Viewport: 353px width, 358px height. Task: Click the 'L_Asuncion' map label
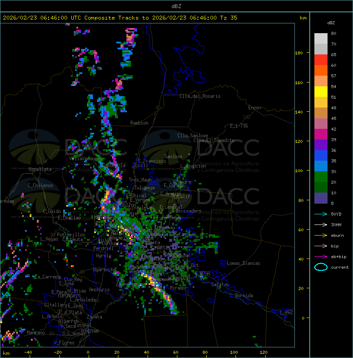pos(193,166)
